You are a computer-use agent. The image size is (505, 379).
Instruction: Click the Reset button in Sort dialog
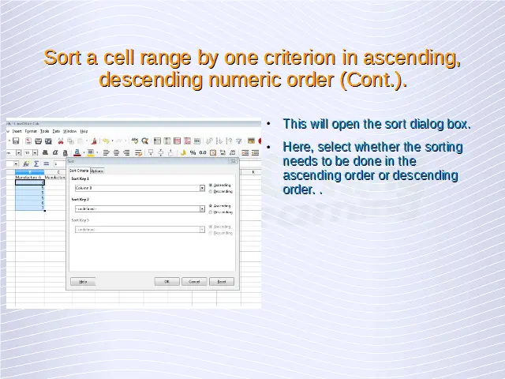point(222,281)
